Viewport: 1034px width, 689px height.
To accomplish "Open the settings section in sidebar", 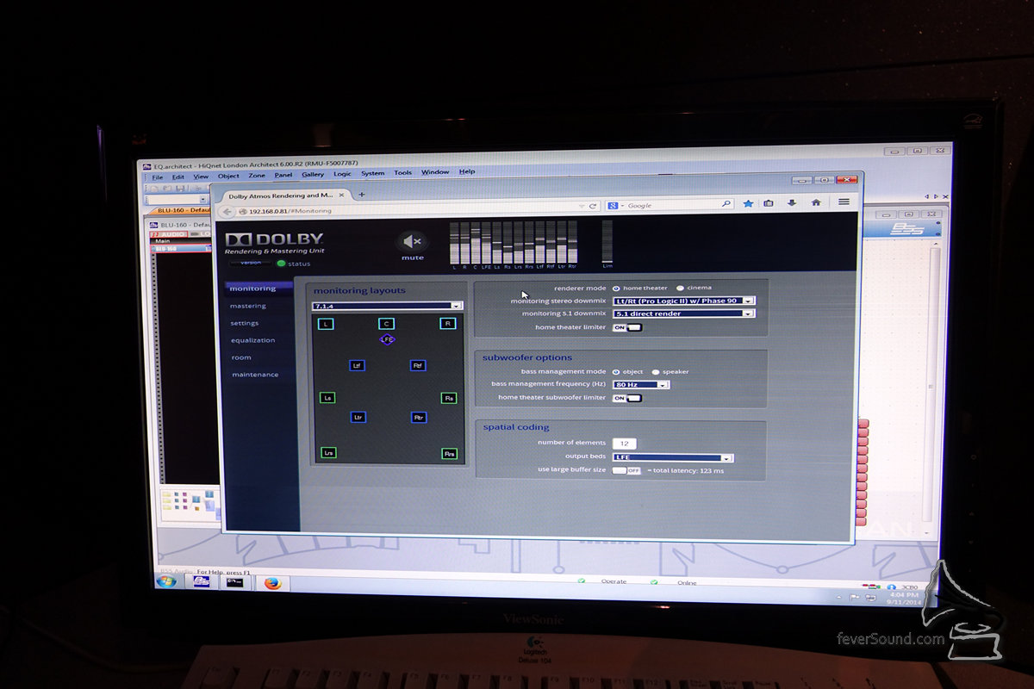I will 245,323.
